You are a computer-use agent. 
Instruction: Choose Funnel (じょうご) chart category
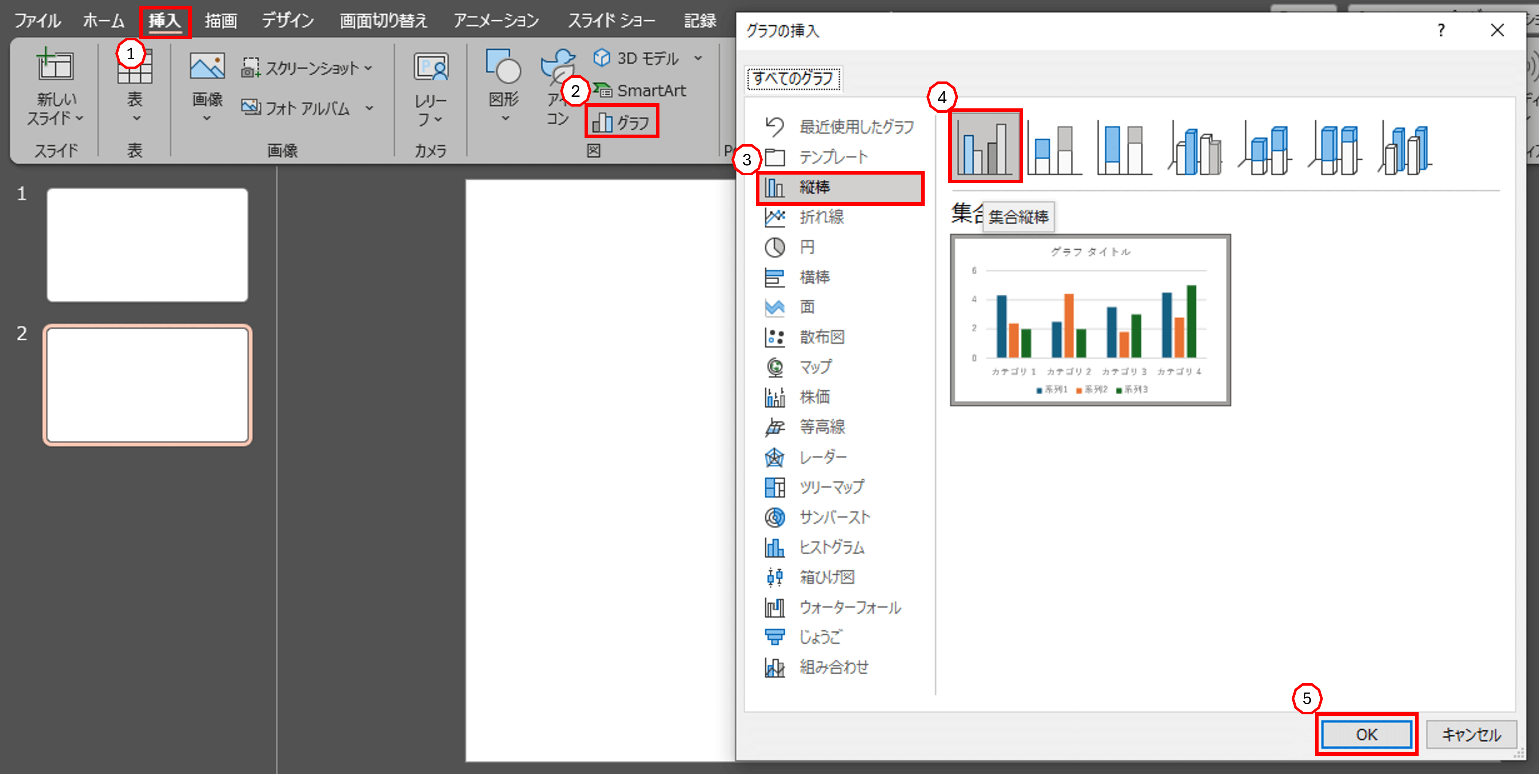click(x=840, y=637)
